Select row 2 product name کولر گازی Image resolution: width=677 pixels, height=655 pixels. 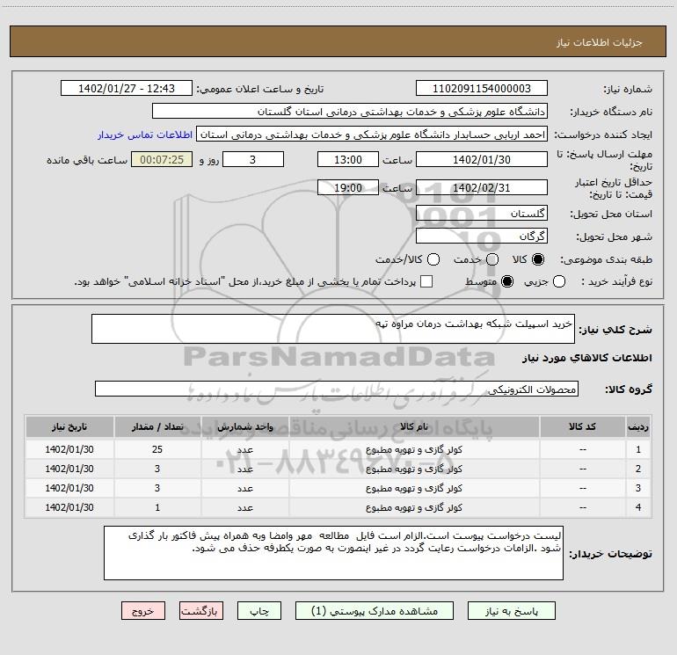pos(413,469)
